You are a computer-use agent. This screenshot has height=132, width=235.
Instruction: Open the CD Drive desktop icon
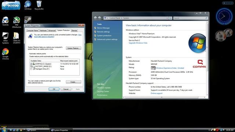(28, 5)
